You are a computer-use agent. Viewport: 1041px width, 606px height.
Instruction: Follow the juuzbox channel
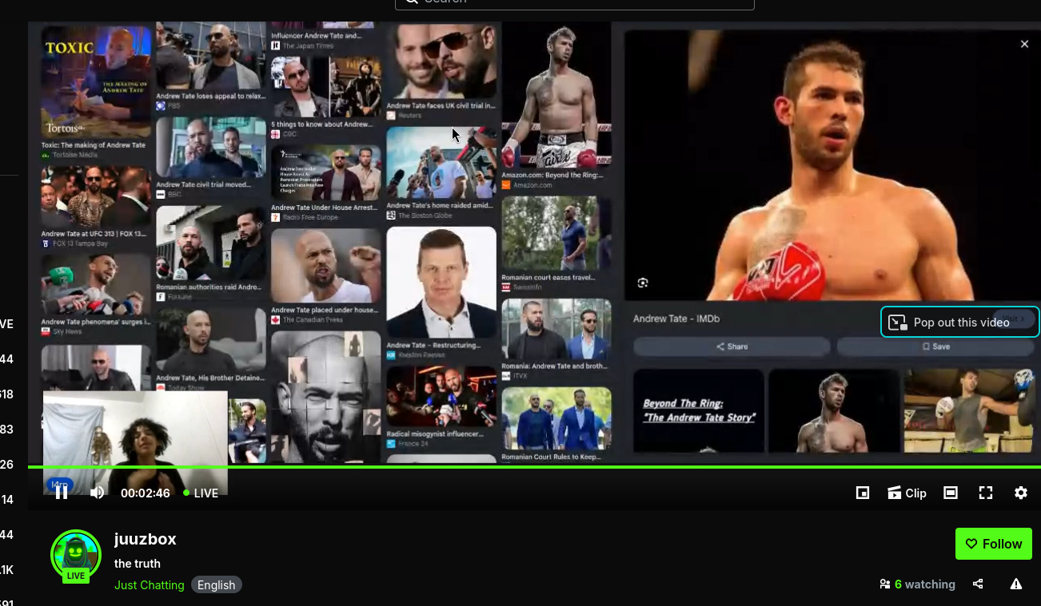tap(994, 544)
